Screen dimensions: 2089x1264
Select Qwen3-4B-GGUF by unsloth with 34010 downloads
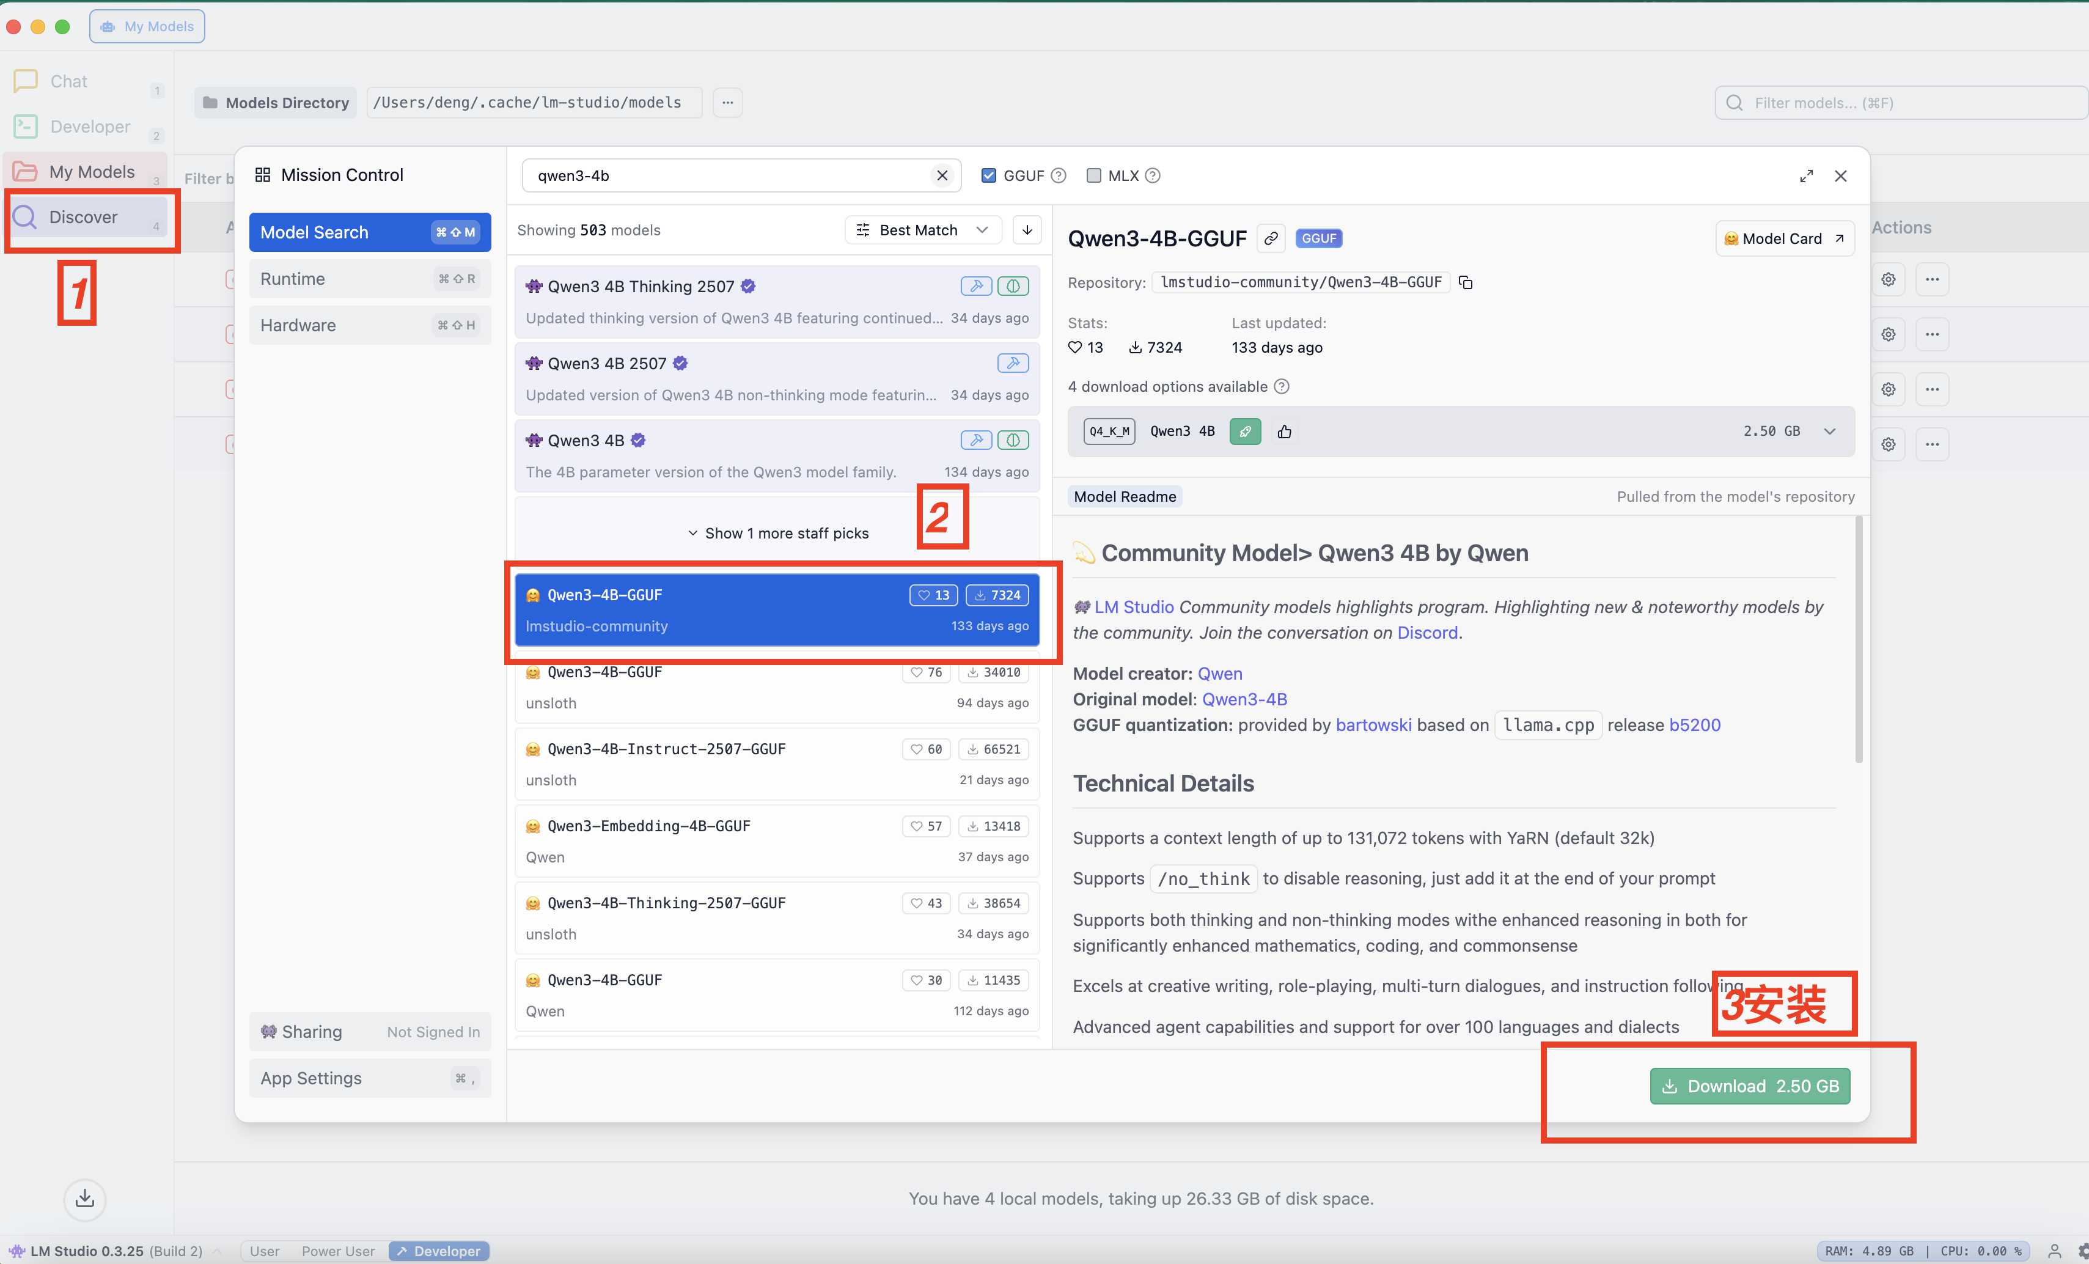[x=777, y=688]
